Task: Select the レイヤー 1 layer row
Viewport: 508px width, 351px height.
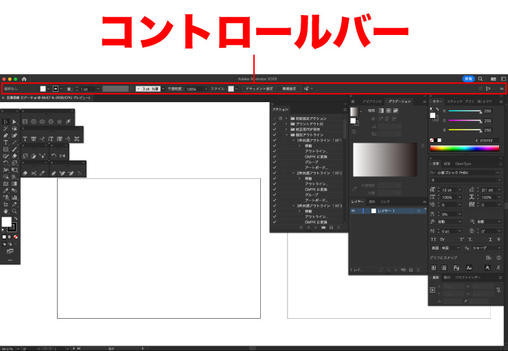Action: [388, 211]
